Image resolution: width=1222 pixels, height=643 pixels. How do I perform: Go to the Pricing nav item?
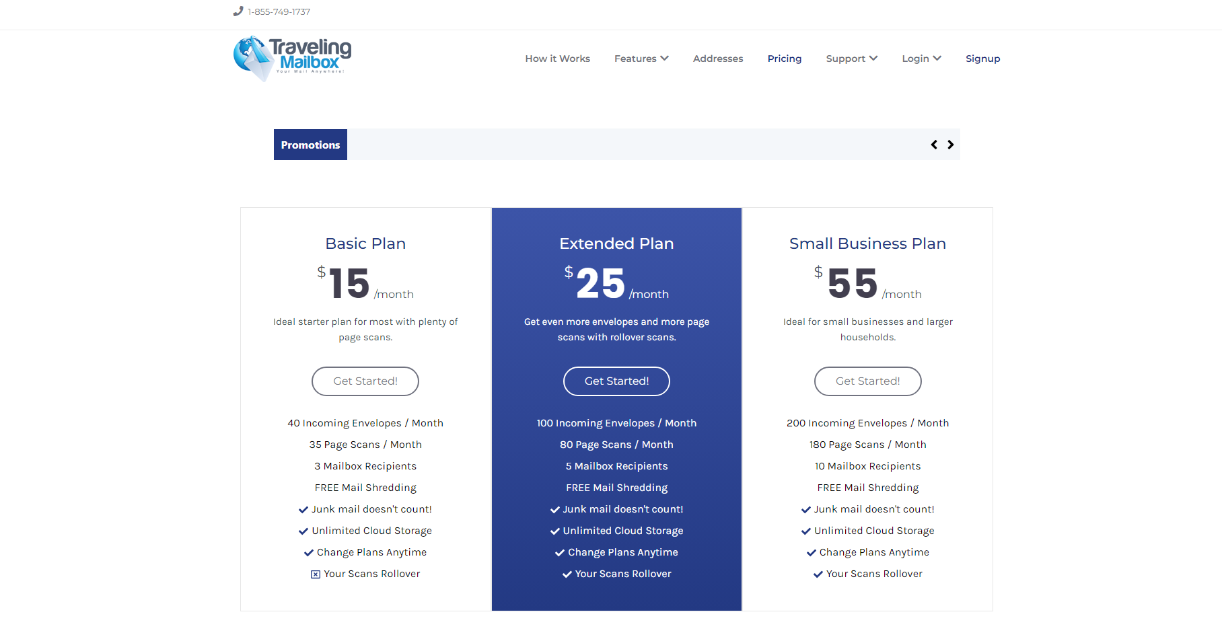click(785, 59)
